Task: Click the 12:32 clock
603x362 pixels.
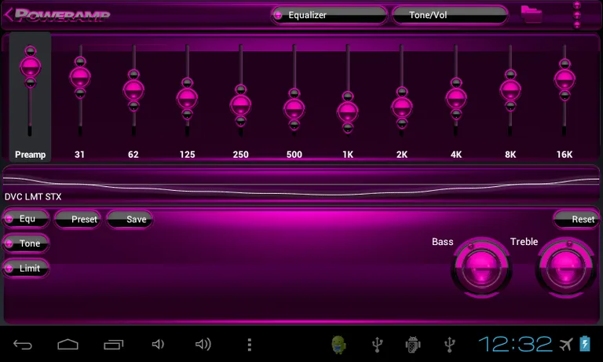Action: click(515, 344)
